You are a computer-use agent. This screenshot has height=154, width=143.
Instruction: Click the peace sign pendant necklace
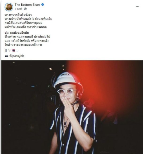tap(65, 126)
